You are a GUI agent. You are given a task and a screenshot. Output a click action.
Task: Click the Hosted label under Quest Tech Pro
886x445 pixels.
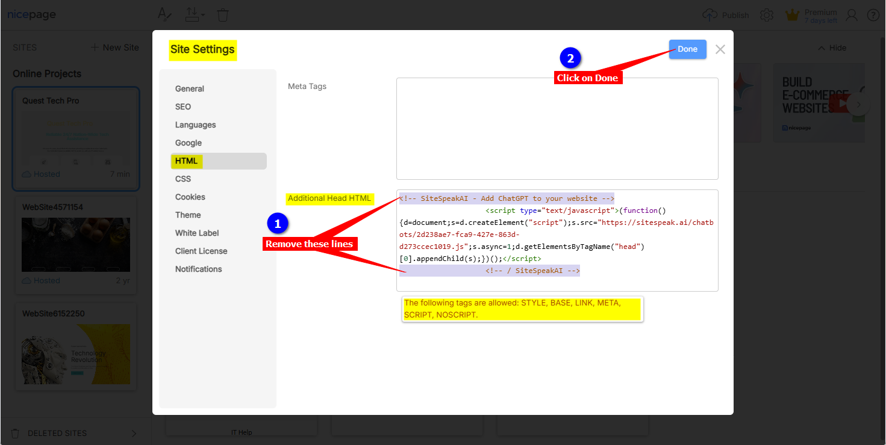47,174
